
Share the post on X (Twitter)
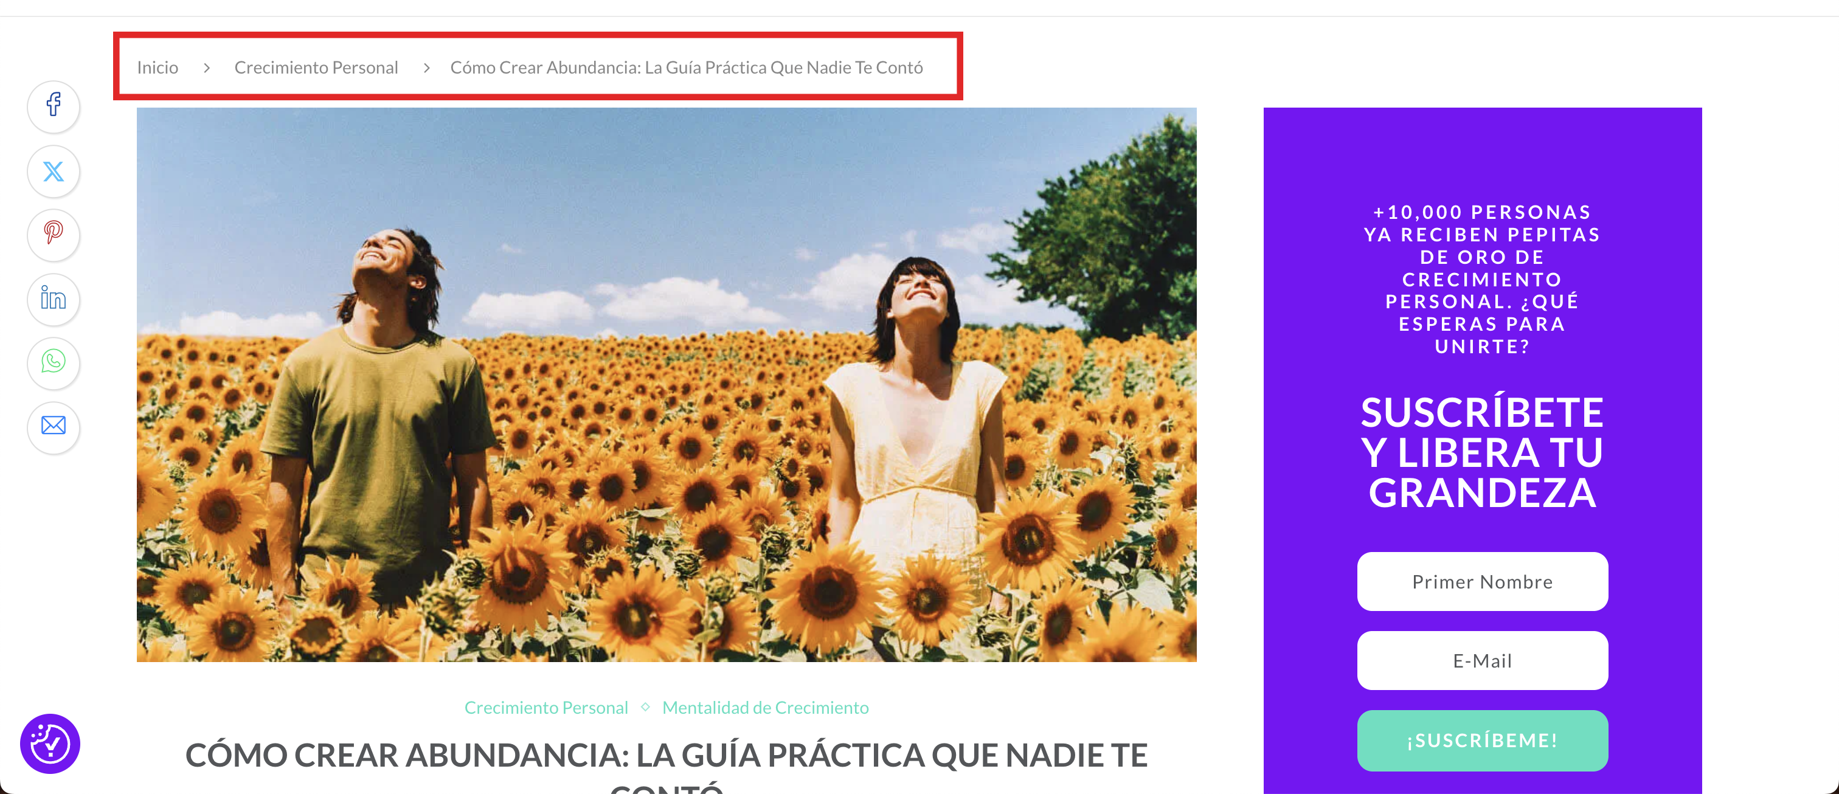click(54, 170)
